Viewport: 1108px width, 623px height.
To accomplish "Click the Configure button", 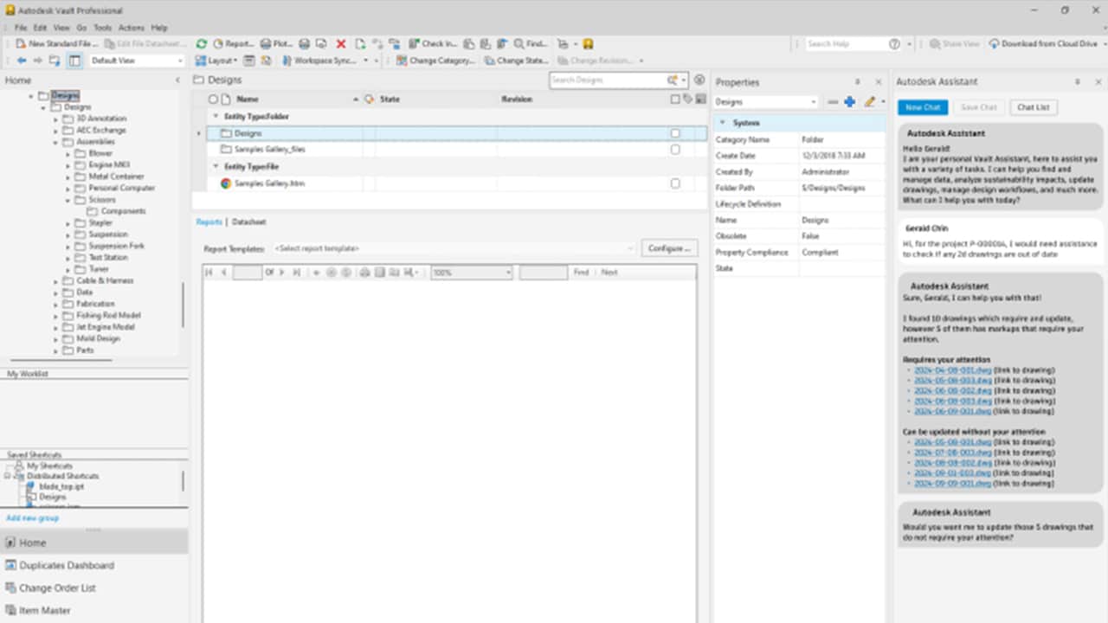I will coord(668,248).
